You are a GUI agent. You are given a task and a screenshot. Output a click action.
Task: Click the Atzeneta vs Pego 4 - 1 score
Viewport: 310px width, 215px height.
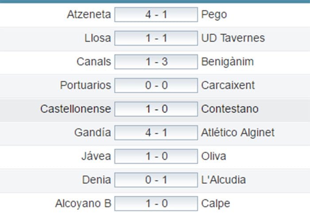(x=156, y=15)
